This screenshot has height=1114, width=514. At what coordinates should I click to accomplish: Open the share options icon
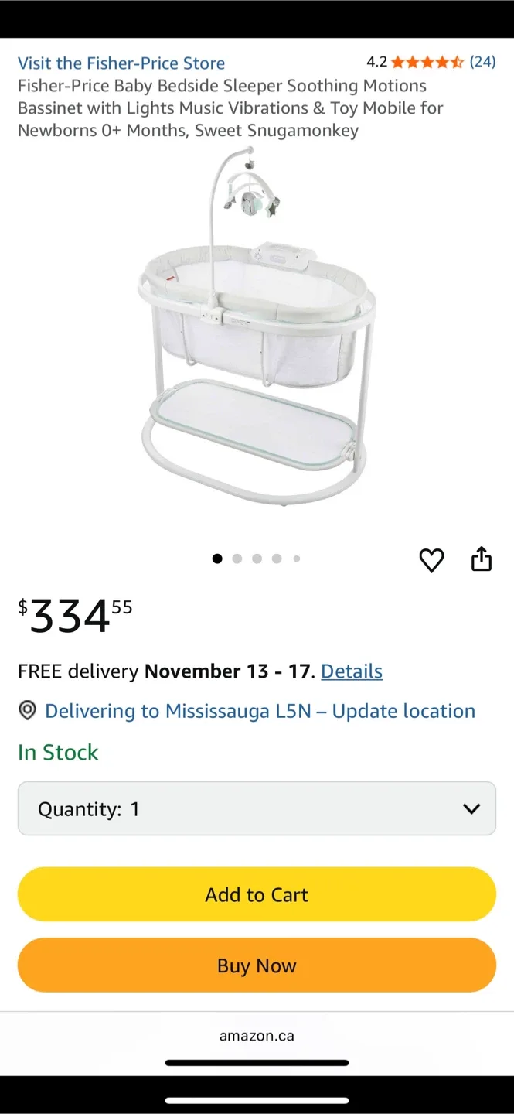pos(481,559)
